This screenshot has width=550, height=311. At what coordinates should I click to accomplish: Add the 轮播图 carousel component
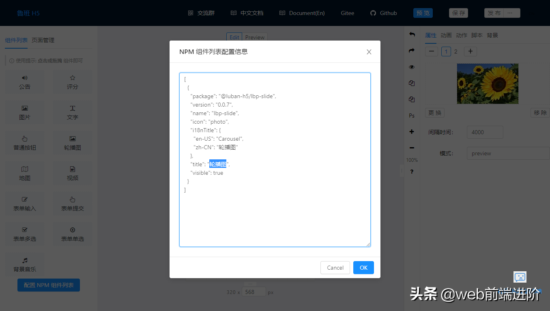(73, 143)
